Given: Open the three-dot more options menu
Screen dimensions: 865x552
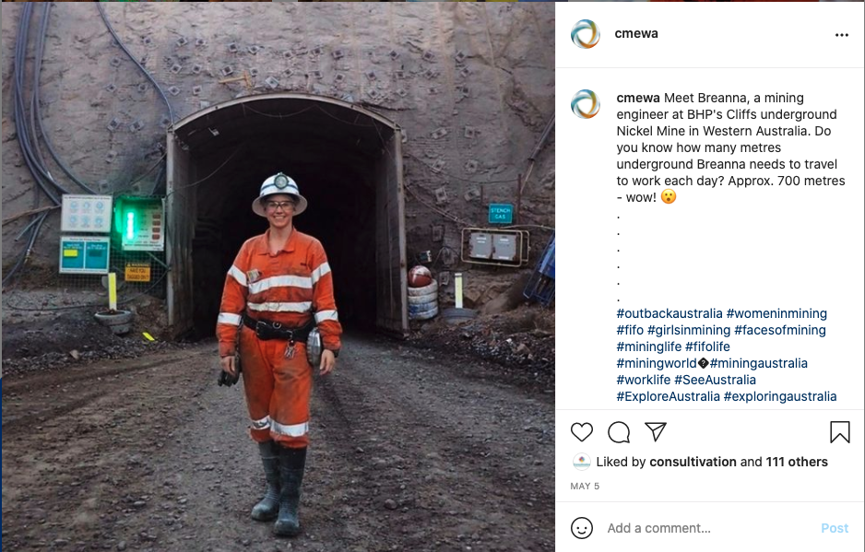Looking at the screenshot, I should [841, 35].
